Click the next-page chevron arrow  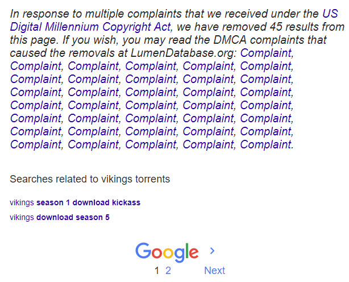tap(212, 251)
